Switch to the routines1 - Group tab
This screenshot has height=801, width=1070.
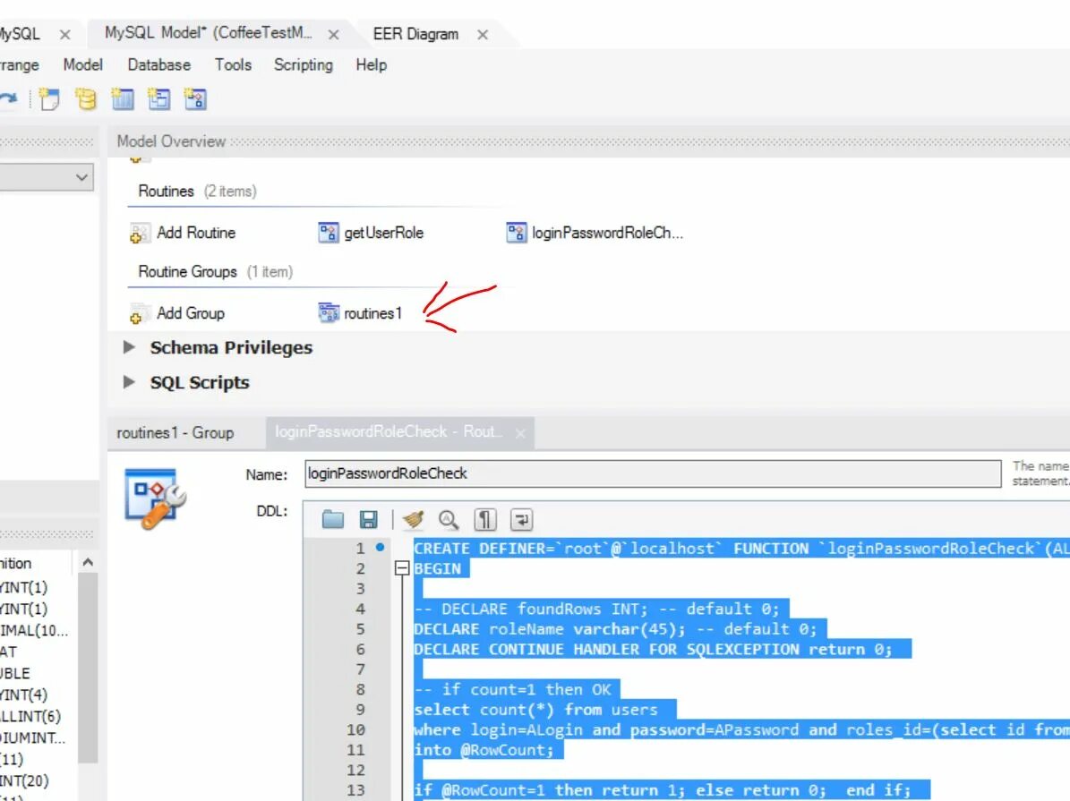coord(175,433)
